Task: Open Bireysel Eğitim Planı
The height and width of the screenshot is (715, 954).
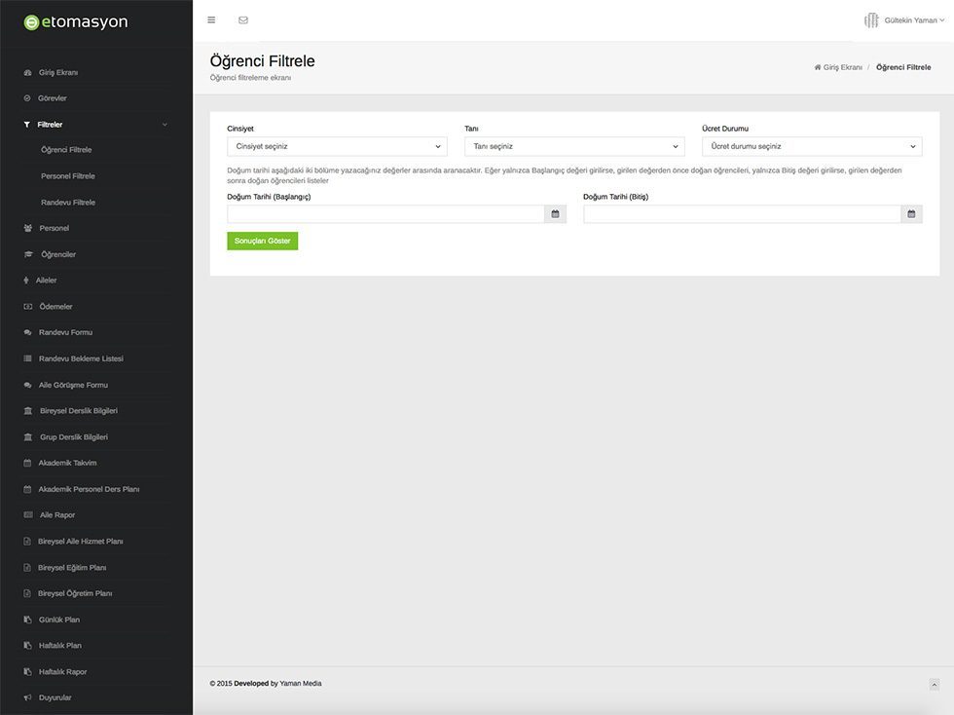Action: pyautogui.click(x=72, y=568)
